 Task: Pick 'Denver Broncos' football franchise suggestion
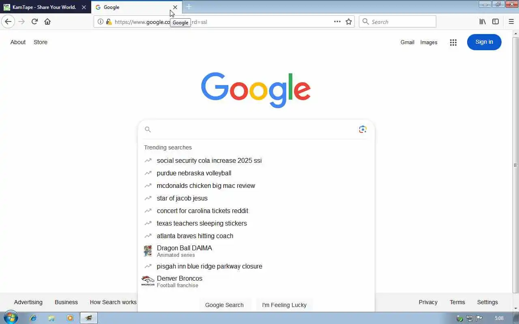click(256, 281)
